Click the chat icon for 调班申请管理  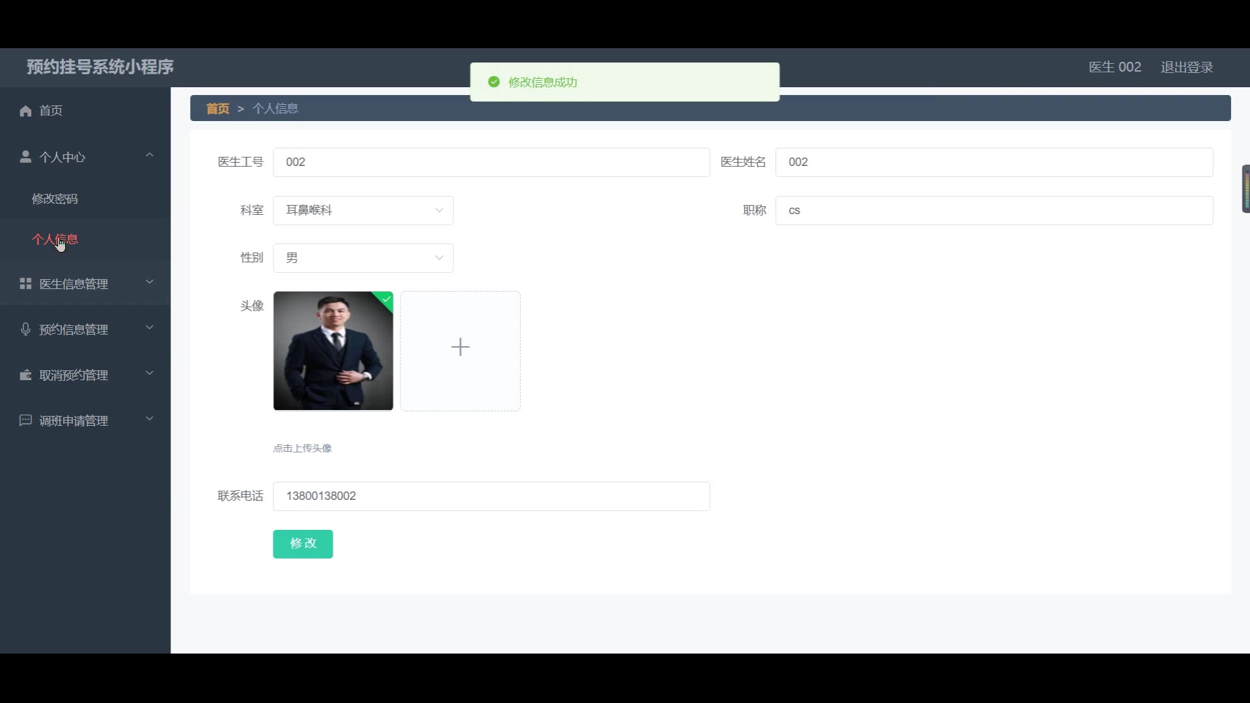[25, 420]
